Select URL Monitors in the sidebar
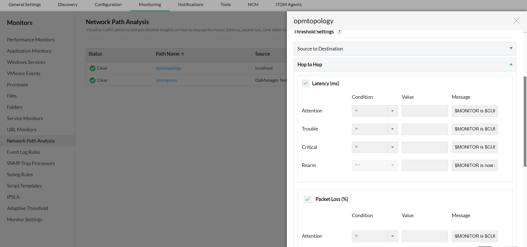Screen dimensions: 527x247 tap(22, 130)
